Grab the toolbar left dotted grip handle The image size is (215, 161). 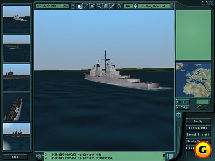coord(73,6)
